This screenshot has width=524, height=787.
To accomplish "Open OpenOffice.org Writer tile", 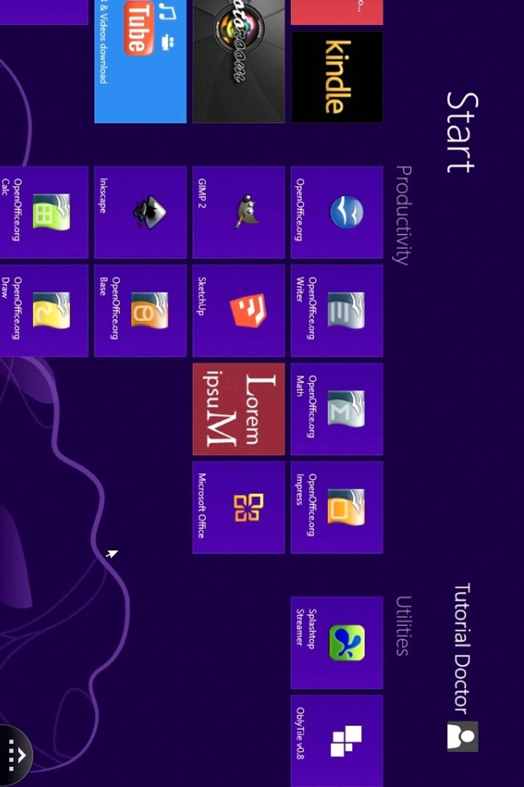I will click(336, 311).
